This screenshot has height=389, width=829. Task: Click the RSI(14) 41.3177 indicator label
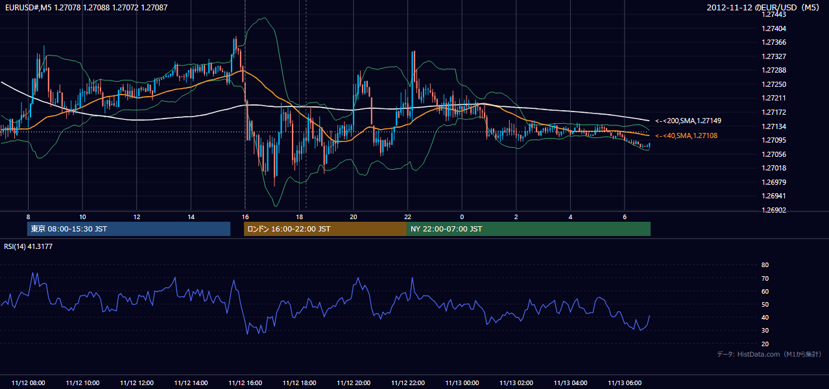[29, 246]
